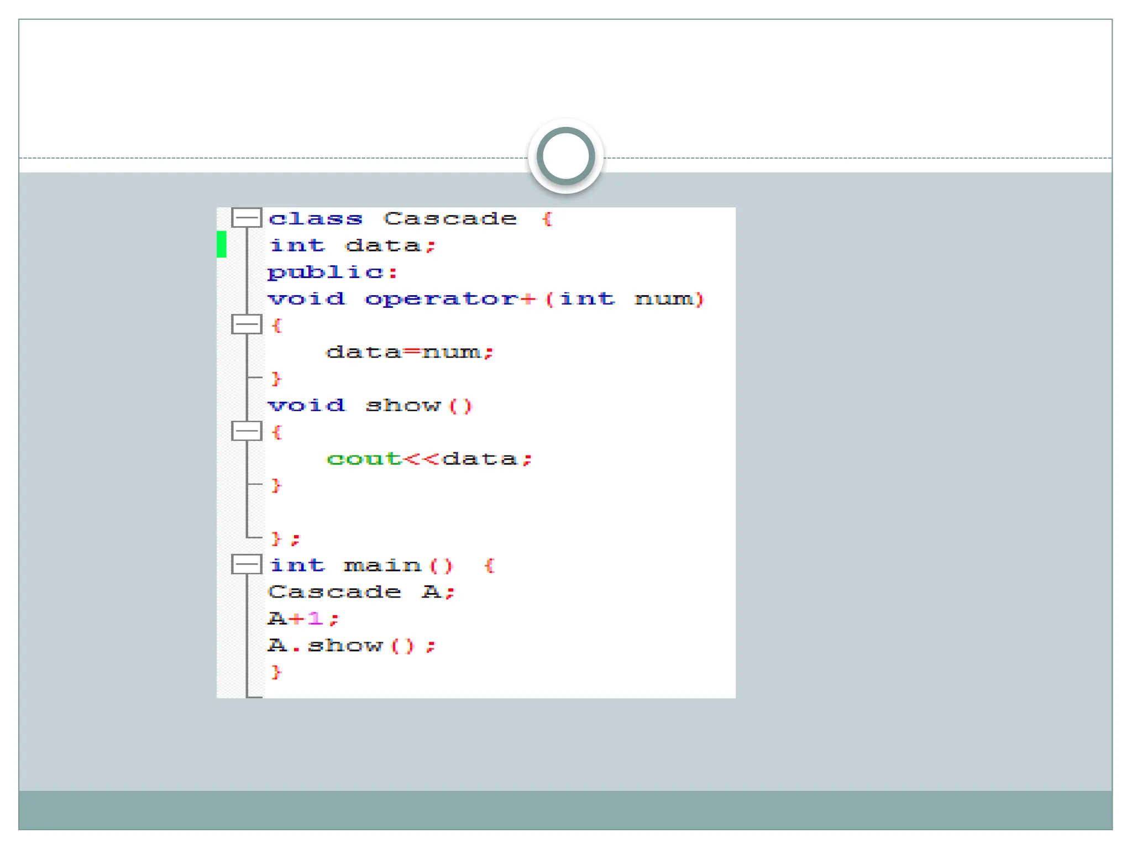
Task: Collapse the int main fold marker
Action: (x=246, y=564)
